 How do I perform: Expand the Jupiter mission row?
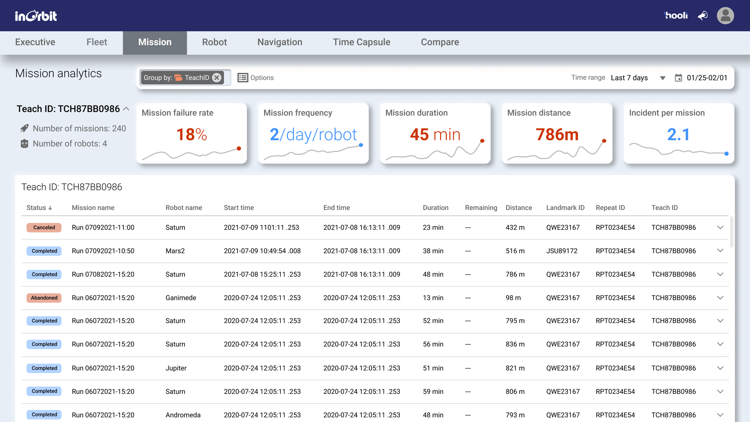point(720,368)
